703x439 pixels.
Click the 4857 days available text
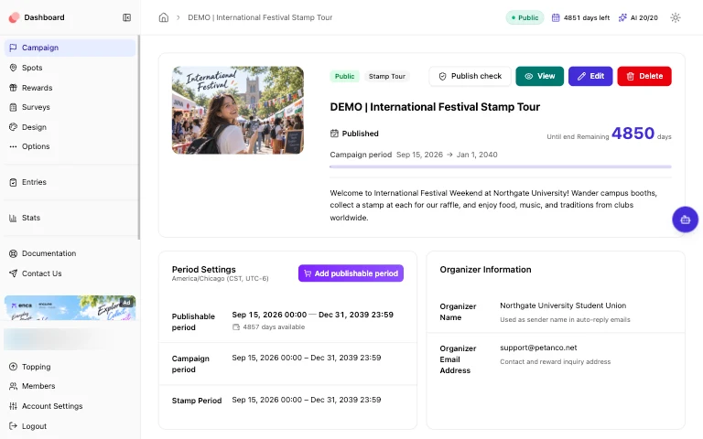click(x=274, y=327)
